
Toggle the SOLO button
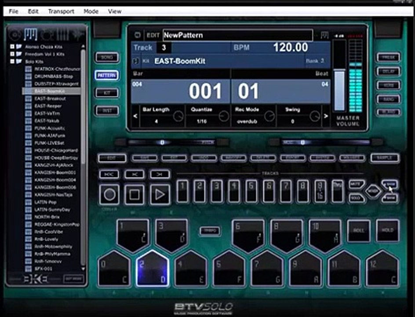point(356,198)
